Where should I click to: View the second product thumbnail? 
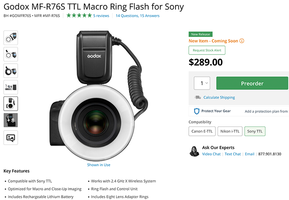(11, 54)
